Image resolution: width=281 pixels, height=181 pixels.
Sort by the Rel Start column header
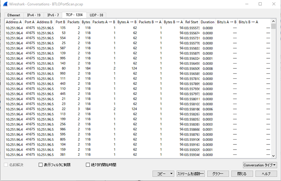tap(191, 22)
